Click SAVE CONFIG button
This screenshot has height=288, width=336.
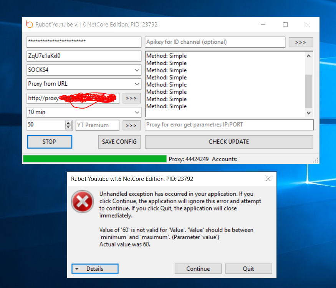click(119, 142)
